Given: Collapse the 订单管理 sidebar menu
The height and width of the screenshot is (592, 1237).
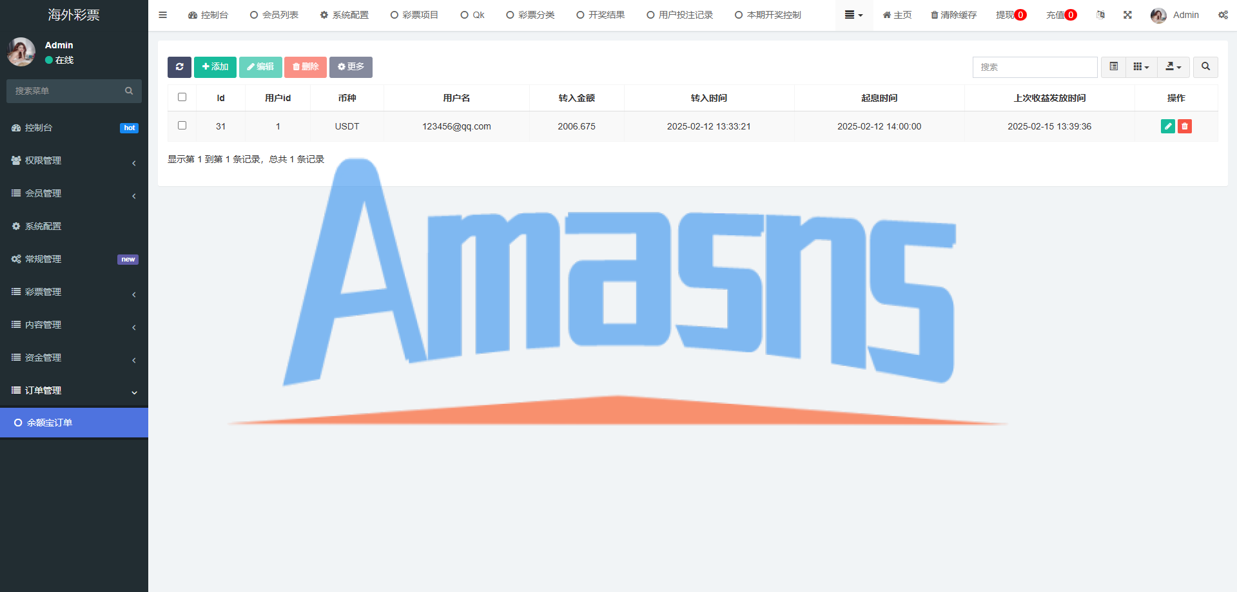Looking at the screenshot, I should pyautogui.click(x=74, y=390).
